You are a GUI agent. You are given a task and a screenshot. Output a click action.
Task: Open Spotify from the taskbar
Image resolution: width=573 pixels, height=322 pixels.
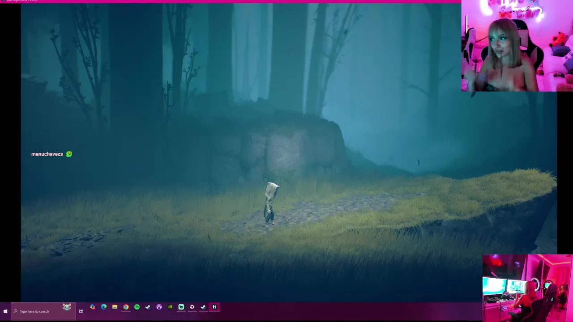pyautogui.click(x=137, y=307)
